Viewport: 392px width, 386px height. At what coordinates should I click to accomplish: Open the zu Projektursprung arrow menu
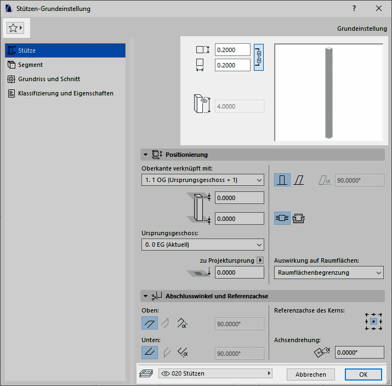(260, 260)
